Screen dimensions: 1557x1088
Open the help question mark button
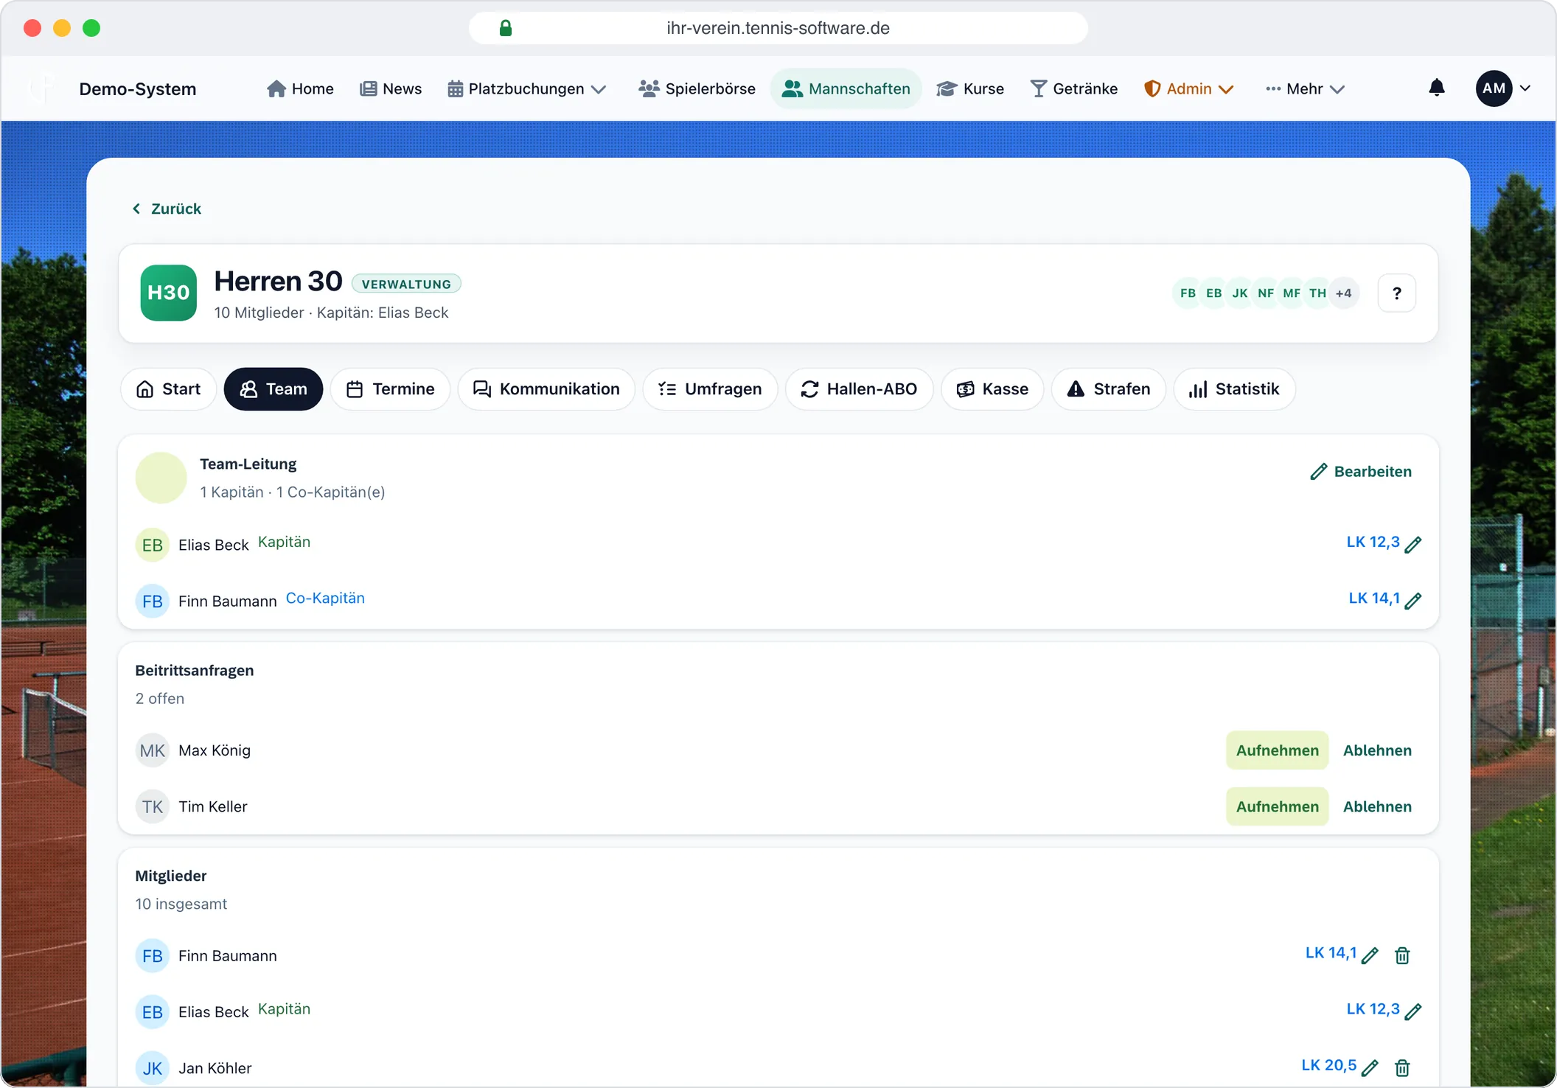(x=1396, y=293)
